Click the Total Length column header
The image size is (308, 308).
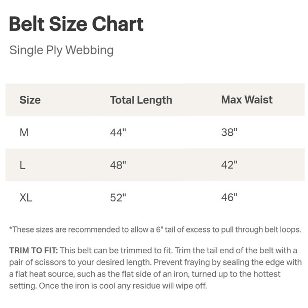point(141,100)
